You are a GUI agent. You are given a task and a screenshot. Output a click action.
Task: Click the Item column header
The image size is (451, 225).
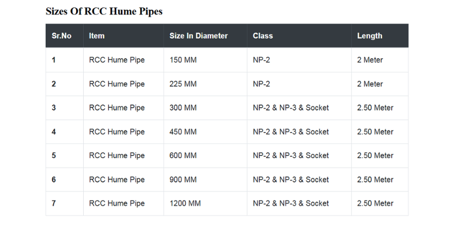[123, 36]
